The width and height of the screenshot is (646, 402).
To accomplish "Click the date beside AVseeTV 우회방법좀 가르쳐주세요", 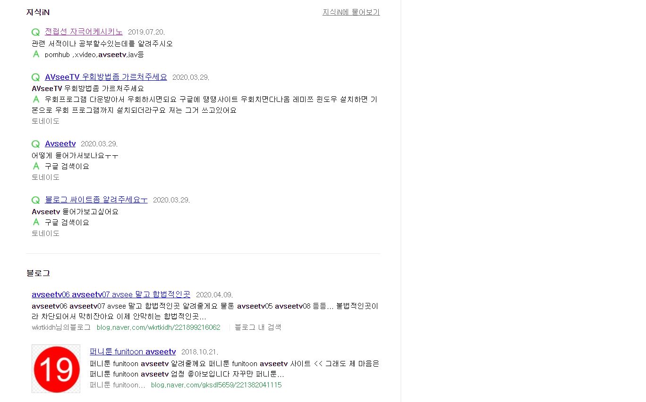I will 191,77.
